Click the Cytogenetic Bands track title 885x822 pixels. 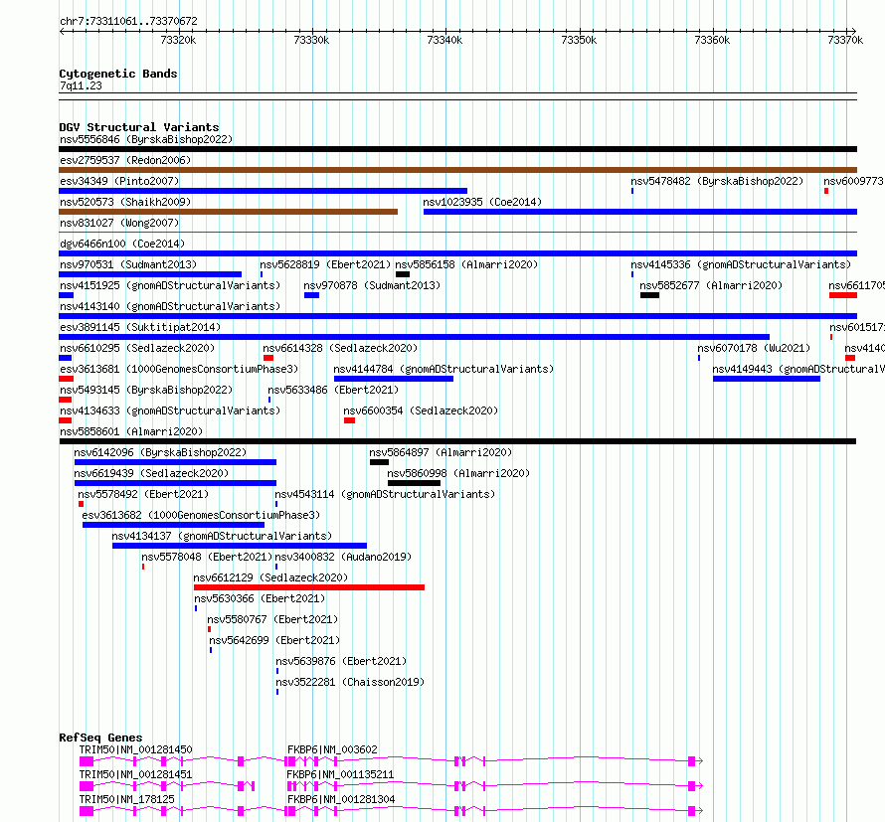coord(118,74)
